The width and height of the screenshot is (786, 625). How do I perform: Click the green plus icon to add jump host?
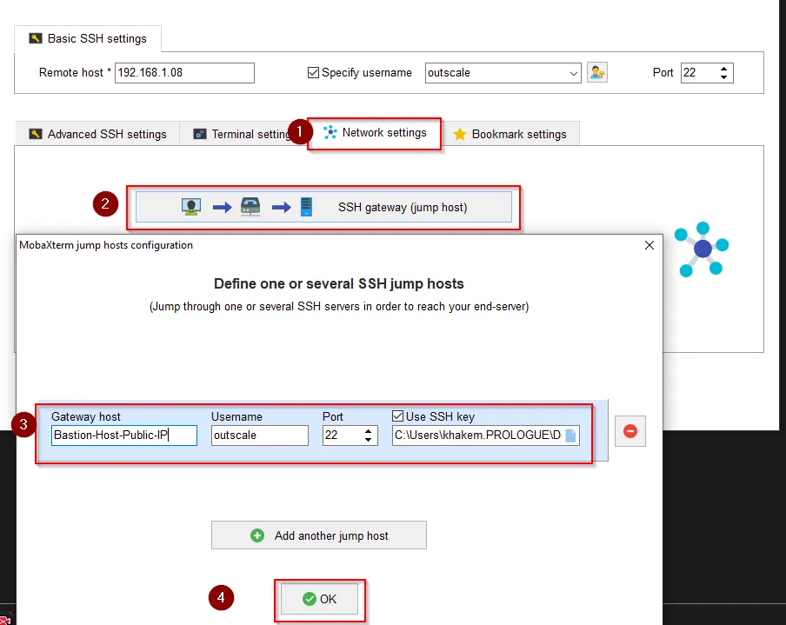click(x=257, y=535)
